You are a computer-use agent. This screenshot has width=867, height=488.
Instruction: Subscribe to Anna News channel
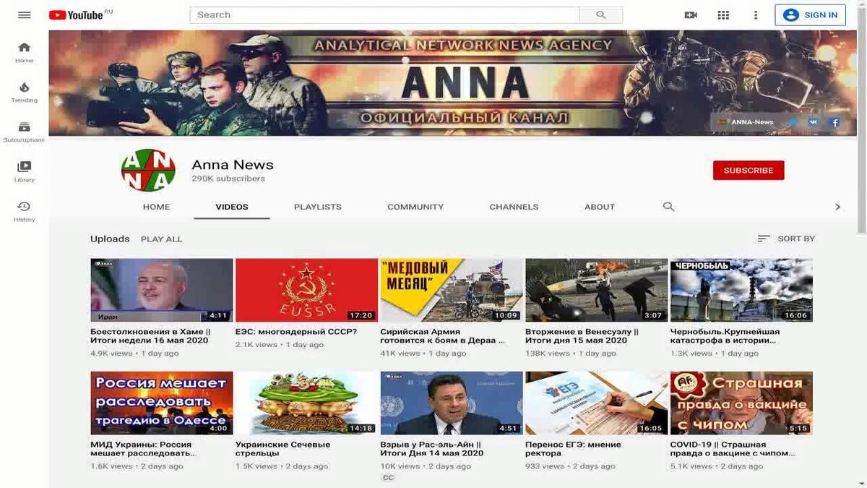tap(749, 171)
